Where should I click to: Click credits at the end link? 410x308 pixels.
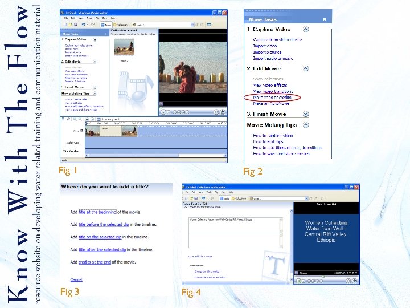[x=95, y=262]
